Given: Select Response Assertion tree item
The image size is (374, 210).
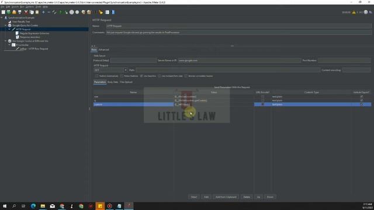Looking at the screenshot, I should point(30,37).
